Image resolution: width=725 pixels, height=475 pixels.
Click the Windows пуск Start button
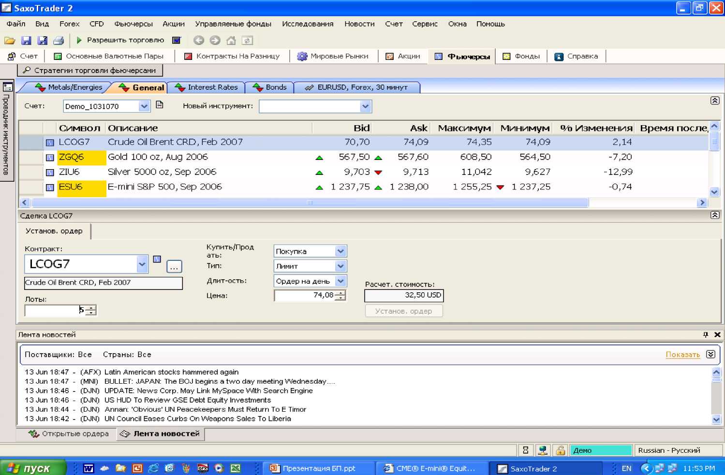pyautogui.click(x=32, y=468)
